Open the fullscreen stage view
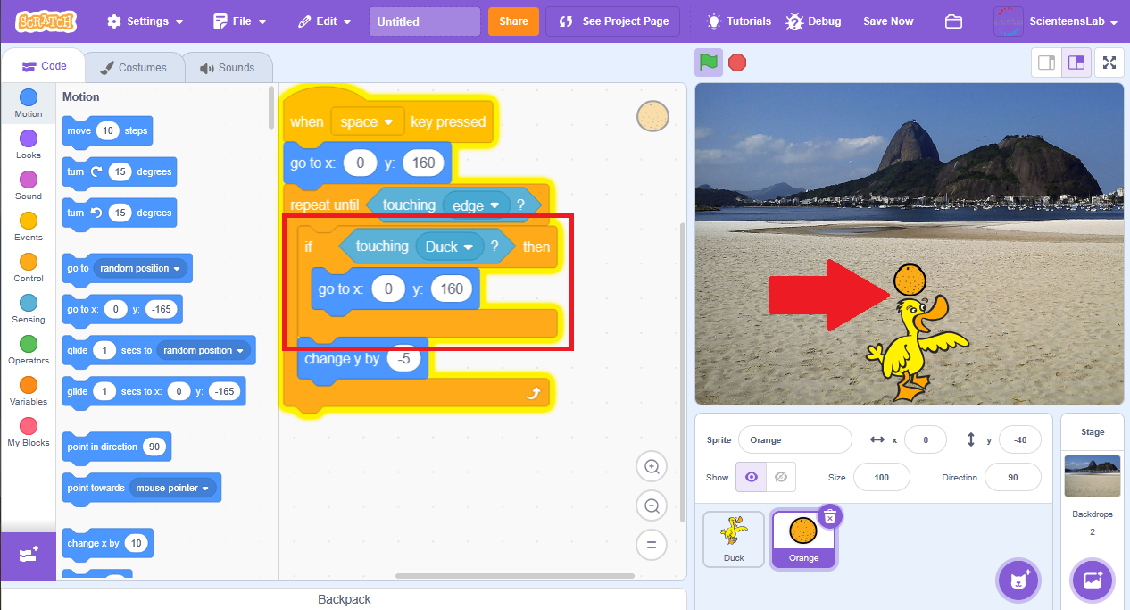Viewport: 1130px width, 610px height. click(1109, 63)
